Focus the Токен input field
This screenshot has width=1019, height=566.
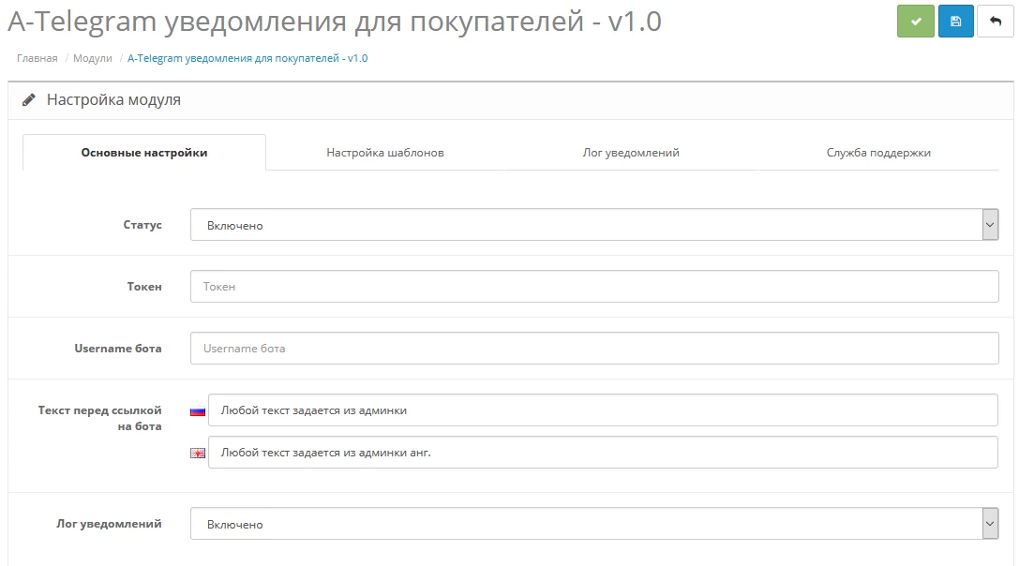tap(594, 287)
